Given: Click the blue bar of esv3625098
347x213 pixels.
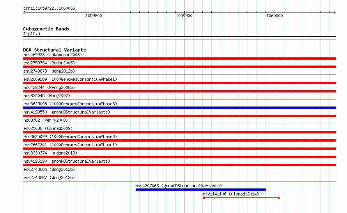Looking at the screenshot, I should (179, 108).
